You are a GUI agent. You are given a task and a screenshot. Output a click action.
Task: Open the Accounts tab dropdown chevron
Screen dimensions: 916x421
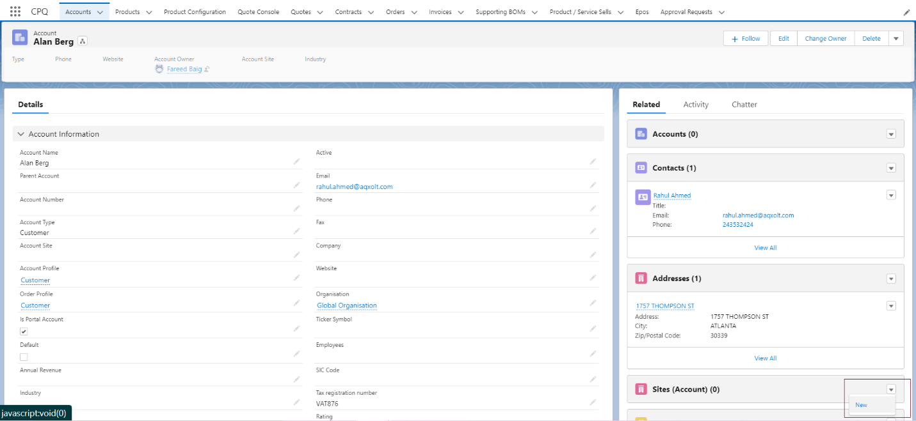pos(100,11)
